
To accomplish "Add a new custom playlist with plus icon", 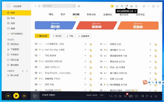I will [23, 71].
